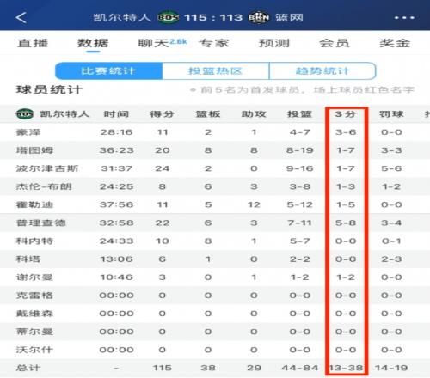Image resolution: width=430 pixels, height=378 pixels.
Task: Open the three-dot more menu
Action: (x=404, y=18)
